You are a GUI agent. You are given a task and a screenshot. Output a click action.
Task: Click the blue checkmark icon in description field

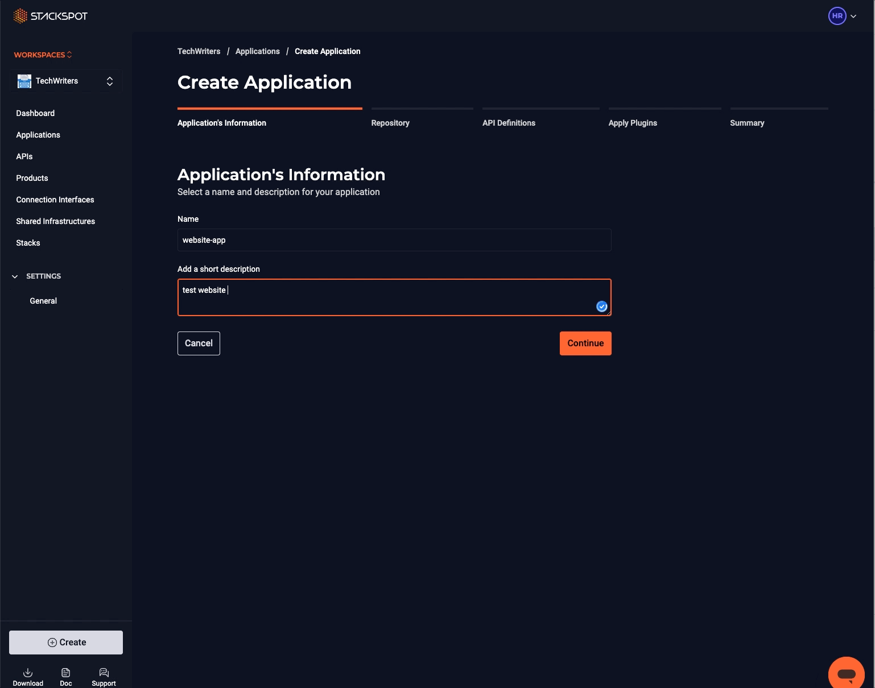601,306
